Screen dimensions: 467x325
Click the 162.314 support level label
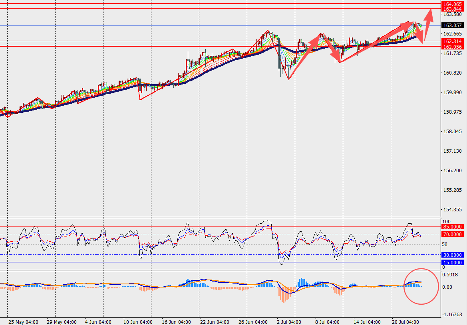point(452,41)
